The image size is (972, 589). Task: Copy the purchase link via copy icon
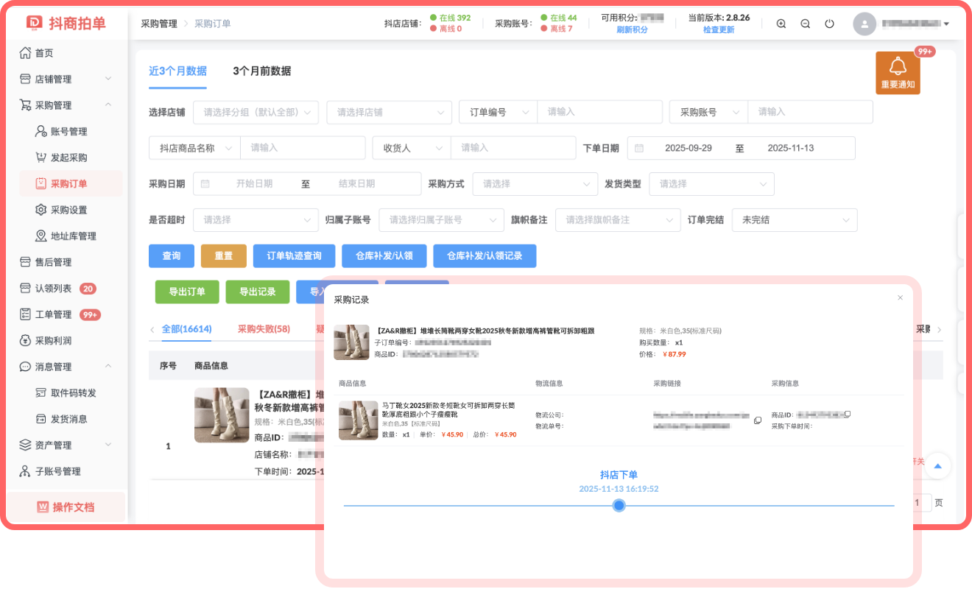coord(758,420)
